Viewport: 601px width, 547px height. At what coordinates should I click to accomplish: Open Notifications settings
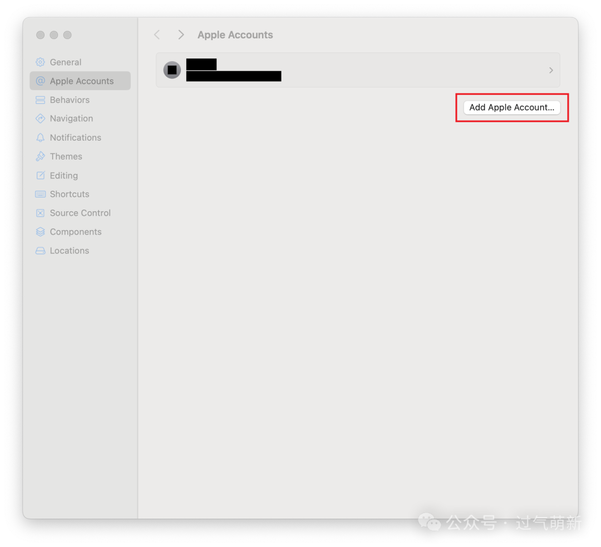[x=80, y=137]
